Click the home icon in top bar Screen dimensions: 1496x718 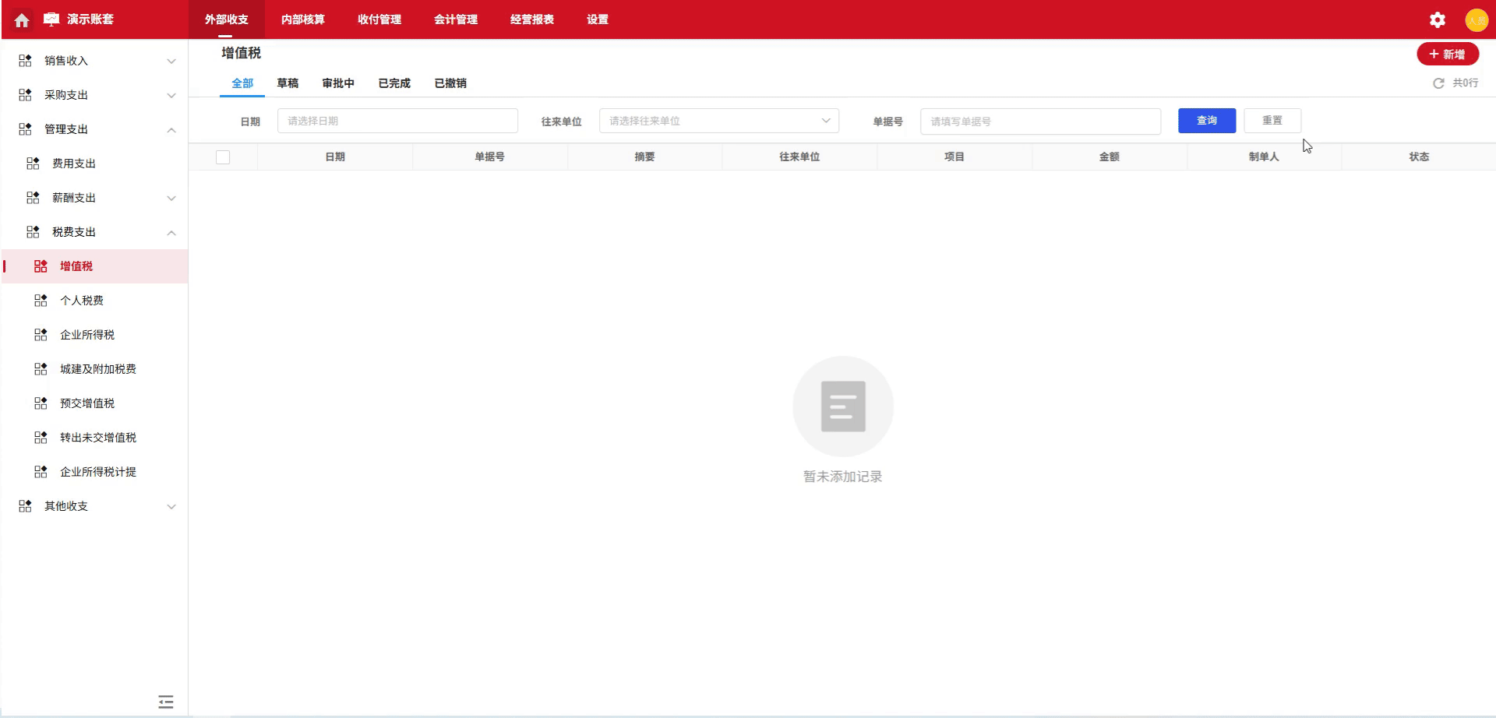[x=21, y=19]
